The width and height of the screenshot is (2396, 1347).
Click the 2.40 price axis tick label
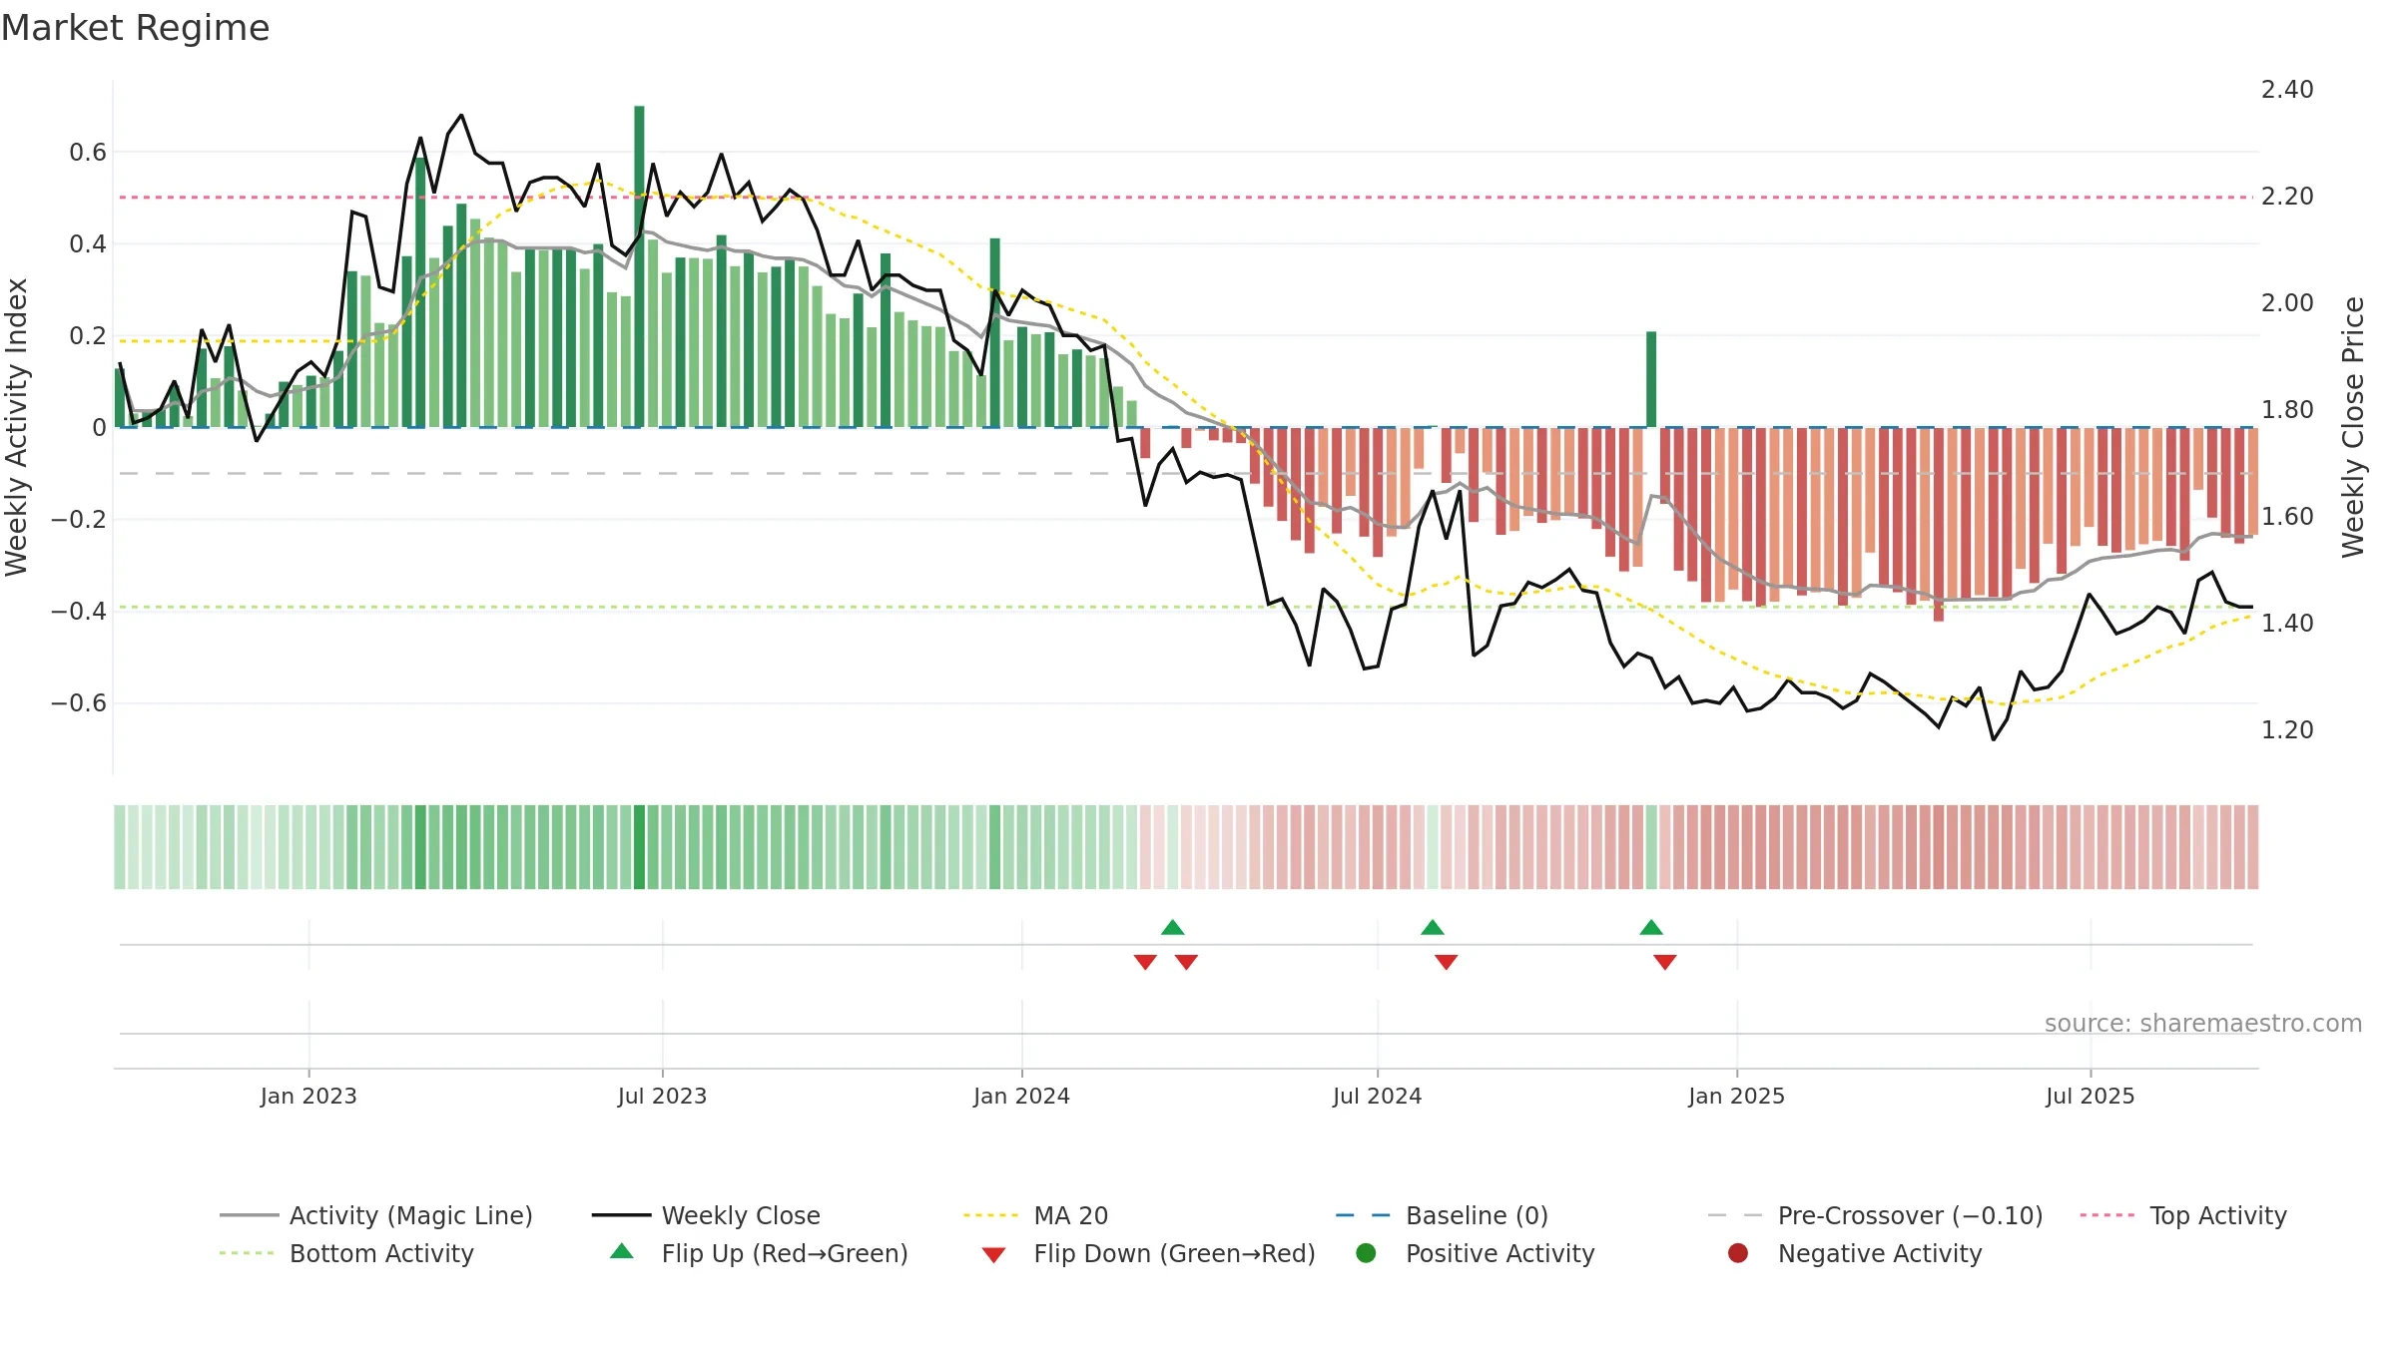click(x=2287, y=90)
